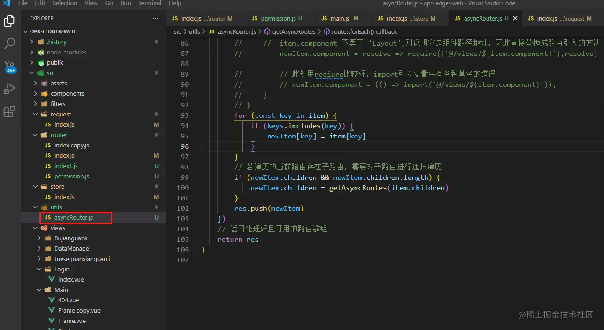
Task: Open the View menu
Action: pyautogui.click(x=91, y=3)
